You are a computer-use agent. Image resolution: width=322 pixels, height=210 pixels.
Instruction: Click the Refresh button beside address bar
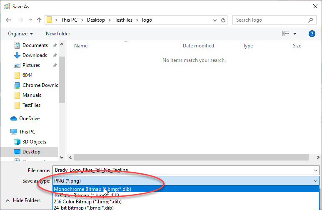(223, 20)
